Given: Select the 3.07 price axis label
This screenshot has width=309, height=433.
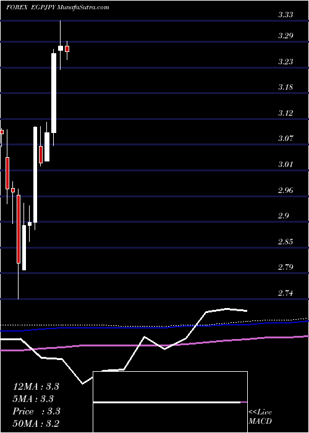Looking at the screenshot, I should [286, 139].
